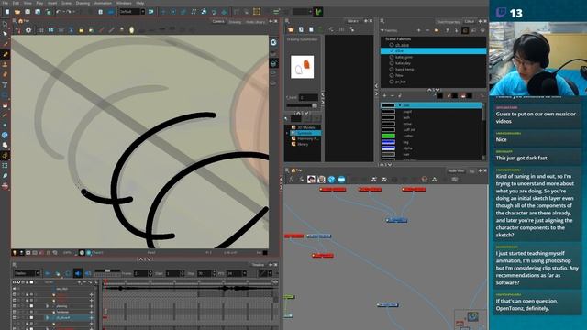Click the green script icon in top toolbar
587x330 pixels.
tap(318, 12)
